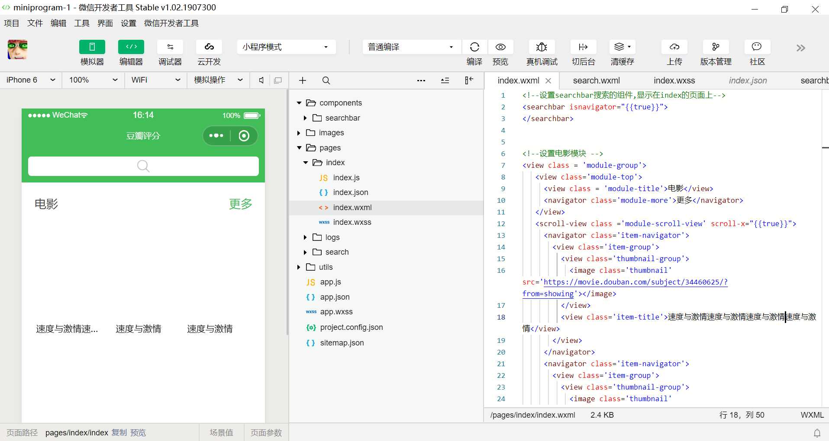Mute the simulator sound icon
829x441 pixels.
click(x=261, y=80)
